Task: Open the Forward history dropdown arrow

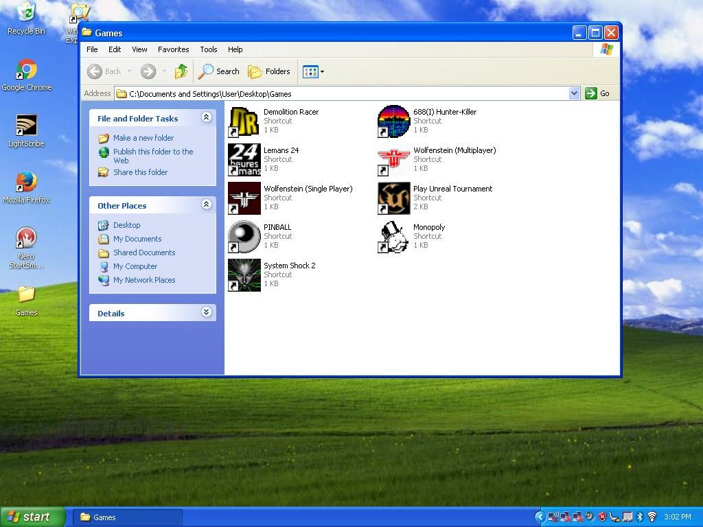Action: coord(164,71)
